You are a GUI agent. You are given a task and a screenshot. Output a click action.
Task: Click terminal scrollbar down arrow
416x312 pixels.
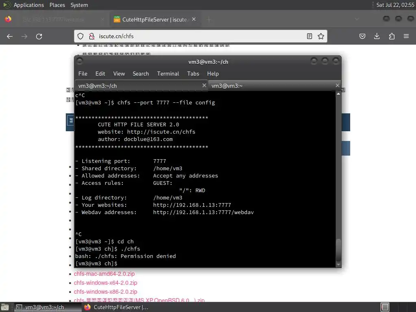tap(338, 264)
